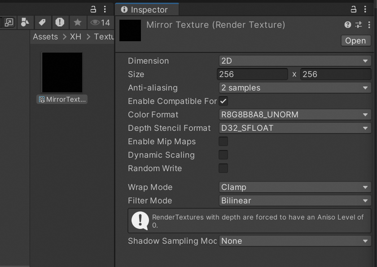Open the Mirror Texture component context menu

tap(369, 25)
